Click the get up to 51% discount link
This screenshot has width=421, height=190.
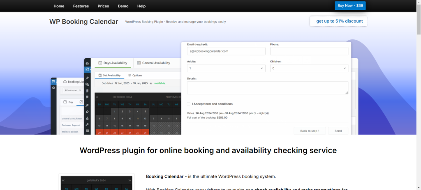(x=338, y=21)
